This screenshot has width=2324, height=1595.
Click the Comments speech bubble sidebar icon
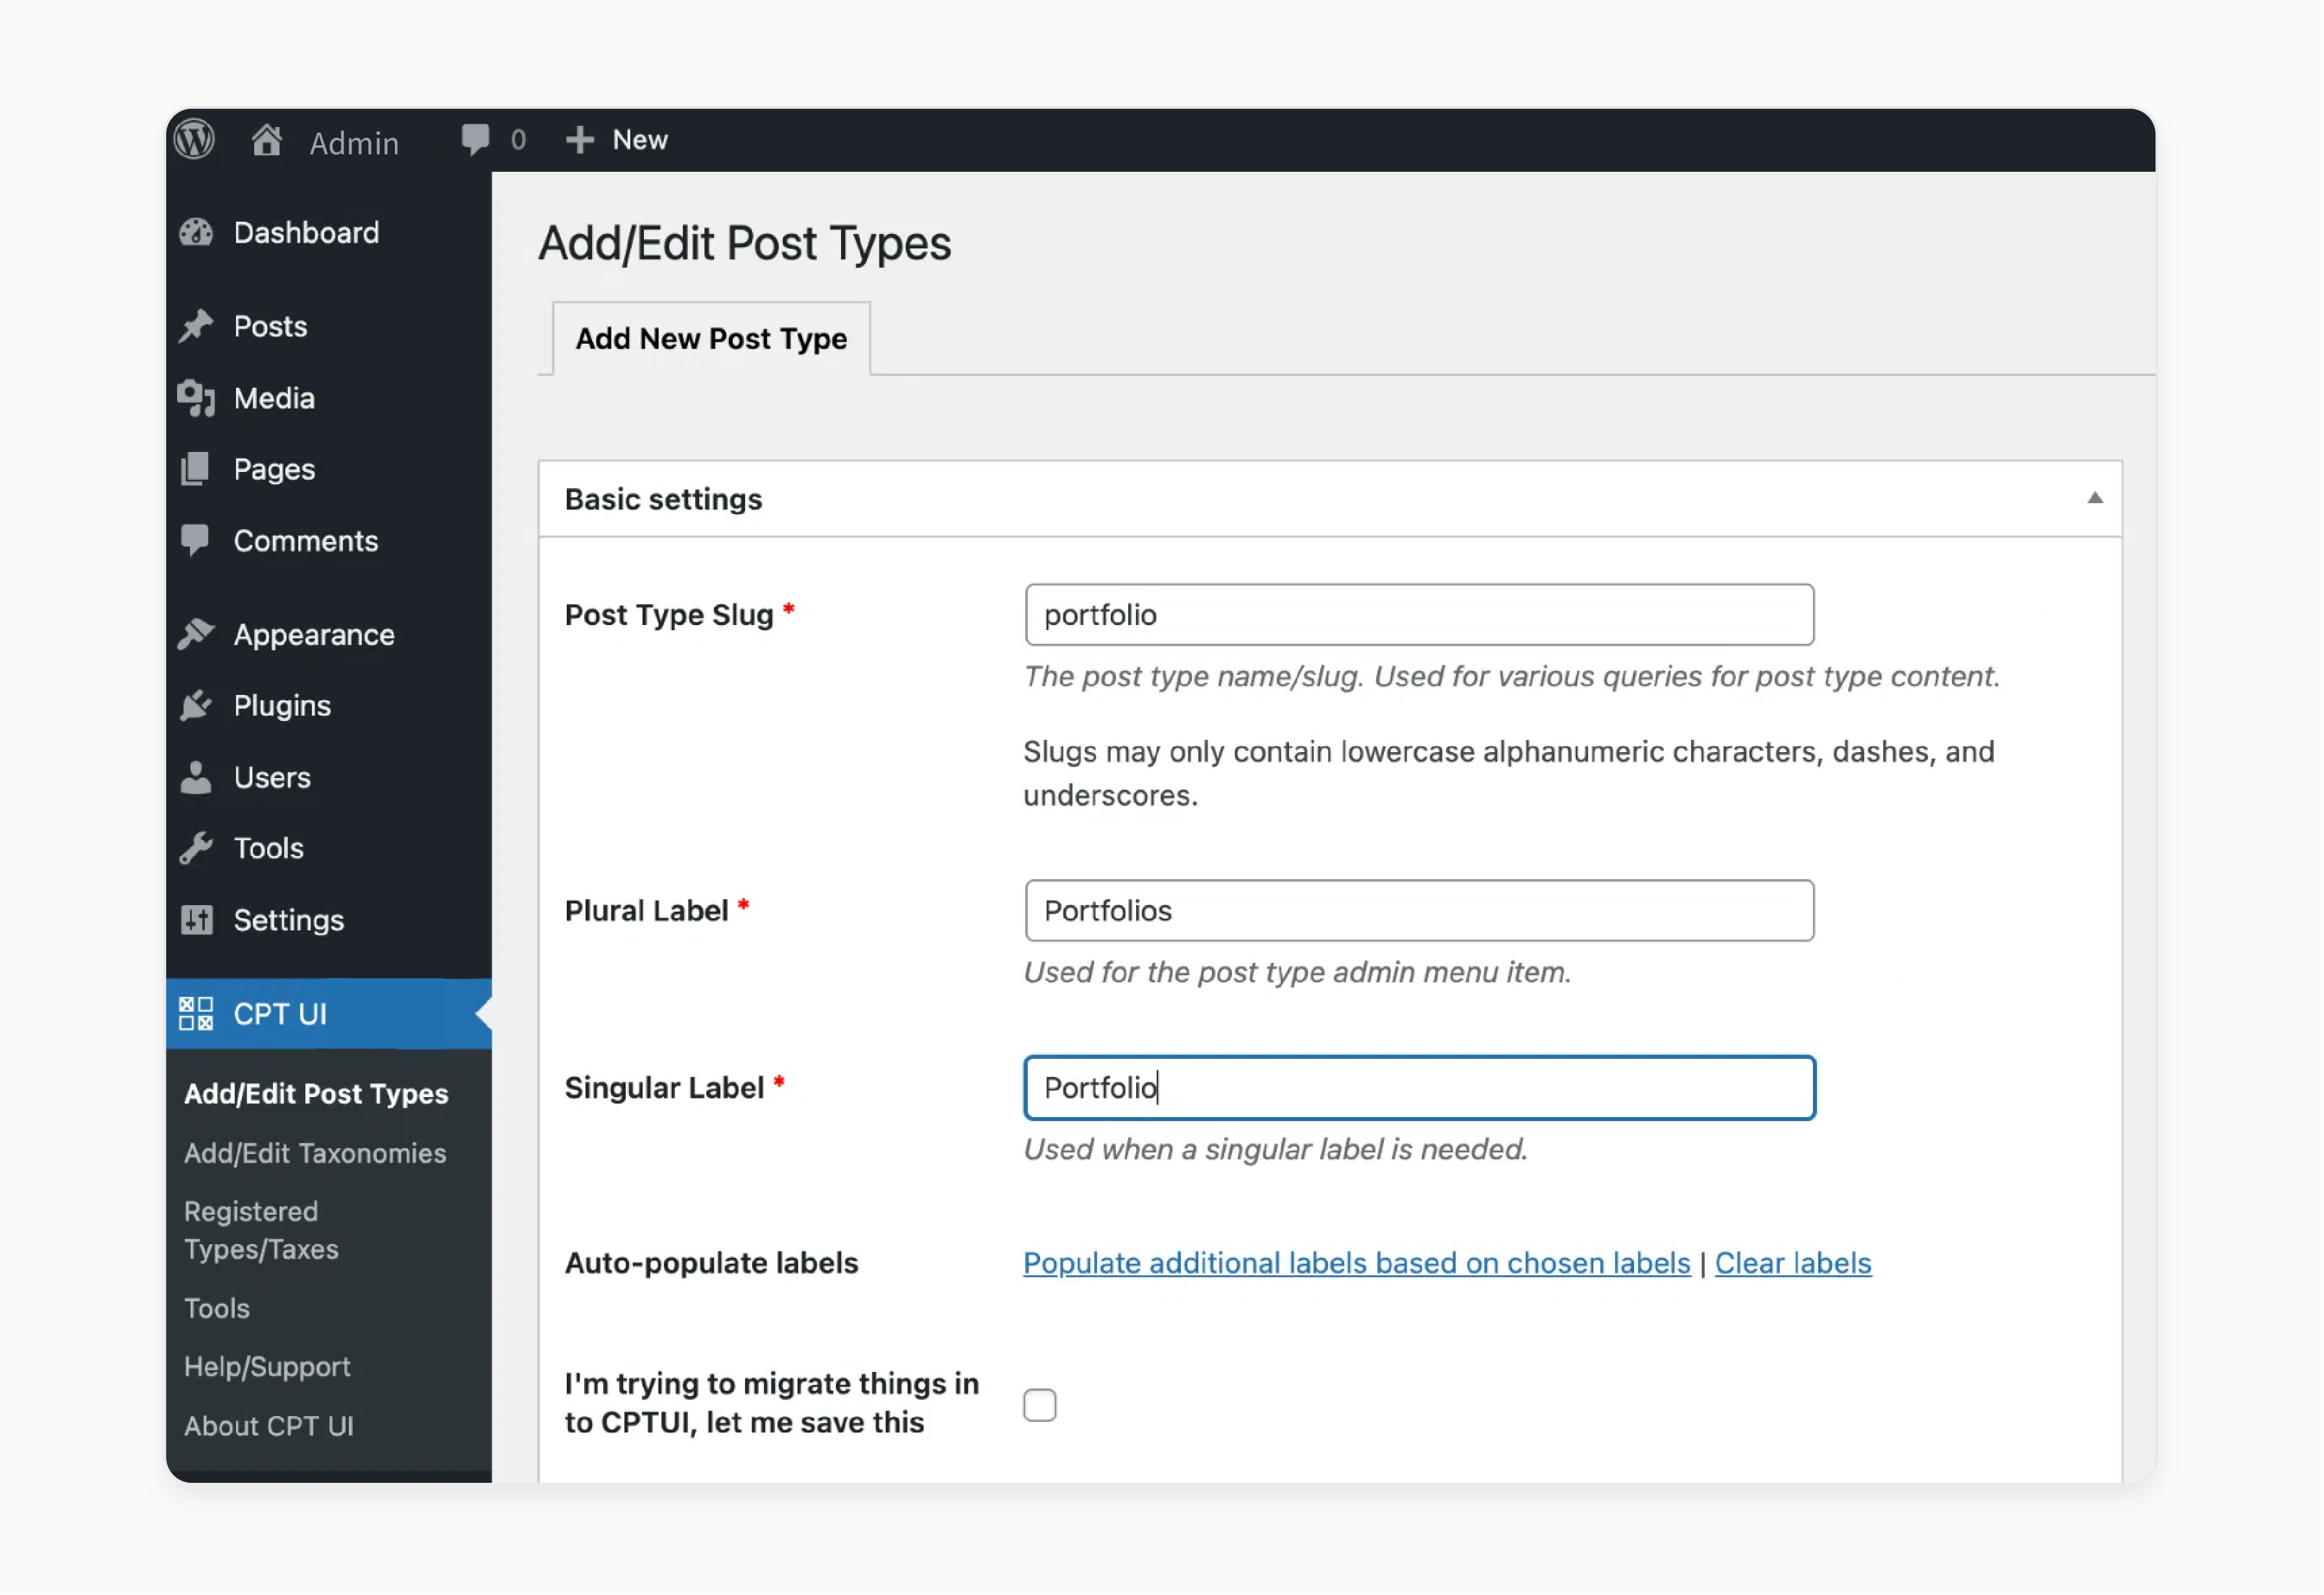click(x=195, y=541)
